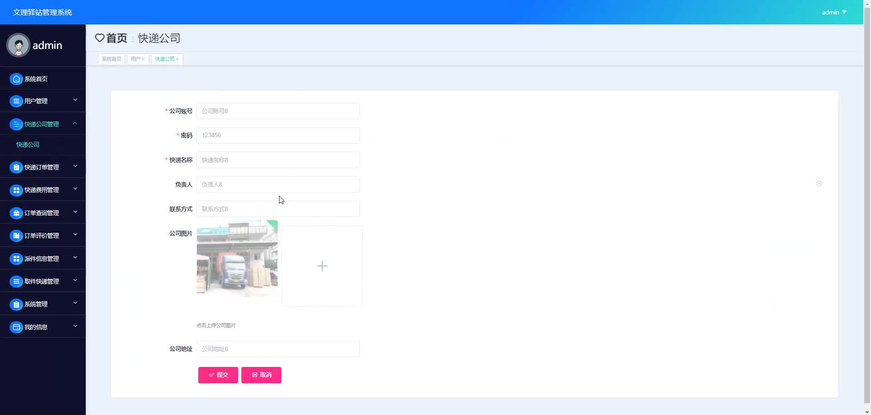The width and height of the screenshot is (871, 415).
Task: Click the 快递名称 input field
Action: 278,160
